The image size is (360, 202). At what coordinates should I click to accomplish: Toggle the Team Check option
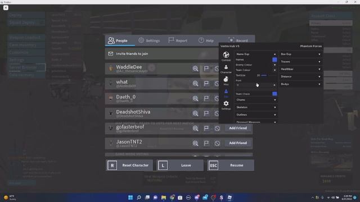[x=274, y=94]
